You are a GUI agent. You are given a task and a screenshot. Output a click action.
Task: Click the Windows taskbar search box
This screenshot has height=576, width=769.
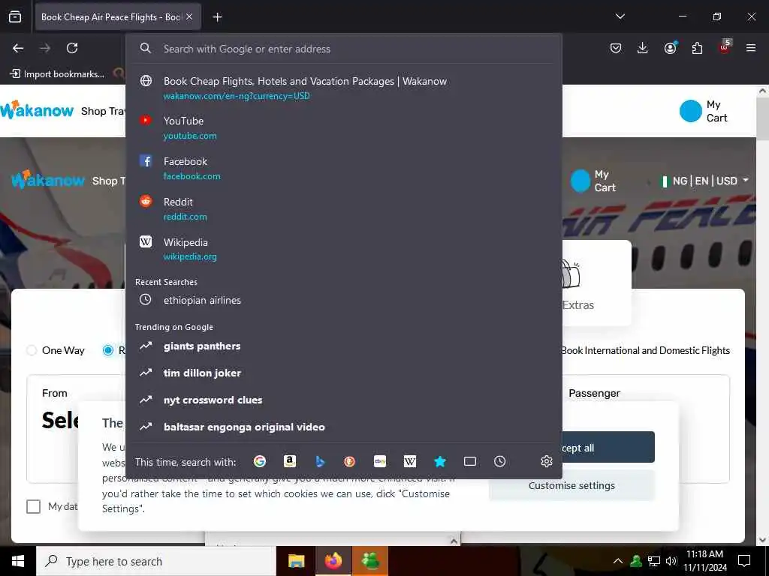coord(156,561)
